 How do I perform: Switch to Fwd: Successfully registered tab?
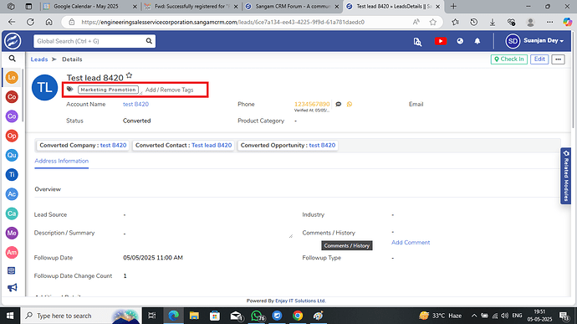[191, 6]
